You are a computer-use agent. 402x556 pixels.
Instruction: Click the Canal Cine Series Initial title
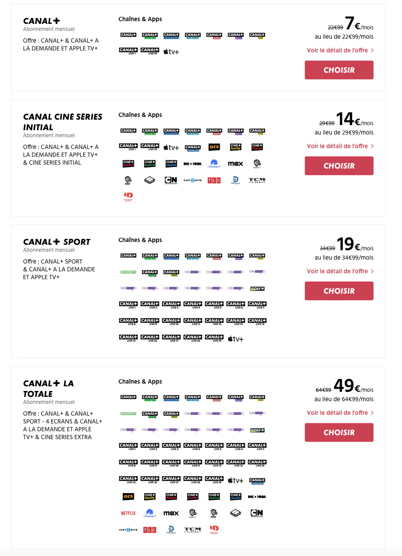click(x=62, y=122)
